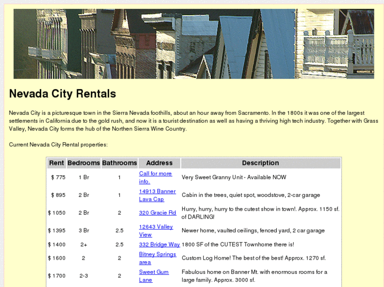This screenshot has width=384, height=287.
Task: Click the 'CUTEST Townhome' description
Action: coord(238,244)
